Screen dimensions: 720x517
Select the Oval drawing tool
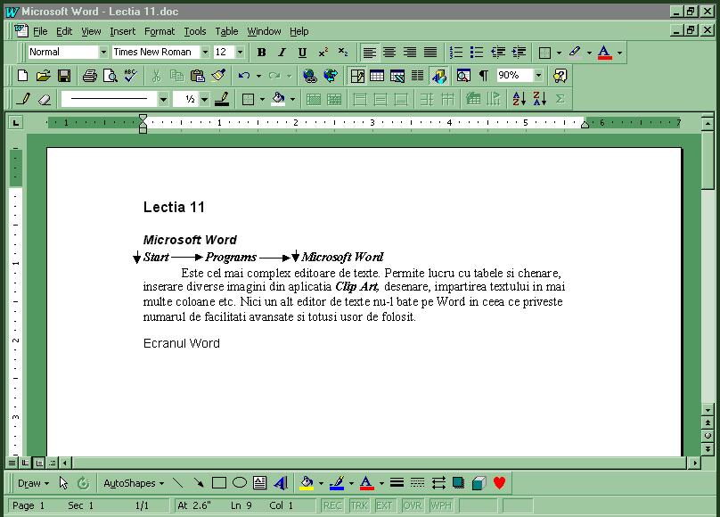[240, 483]
